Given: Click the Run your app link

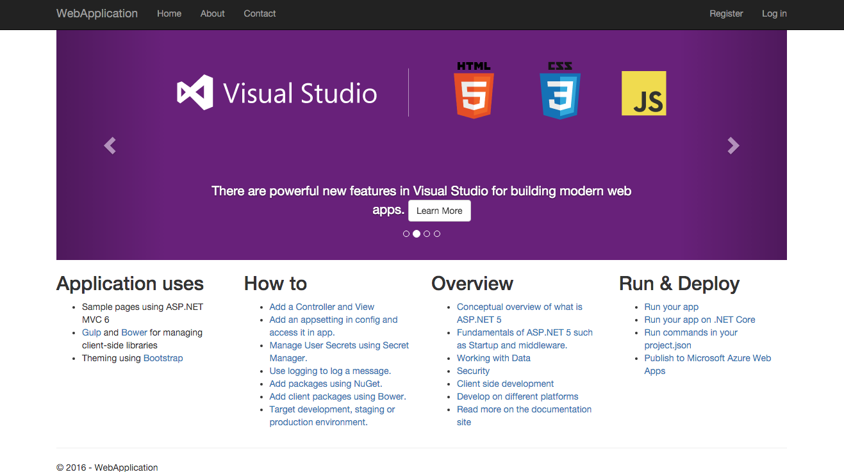Looking at the screenshot, I should [672, 307].
